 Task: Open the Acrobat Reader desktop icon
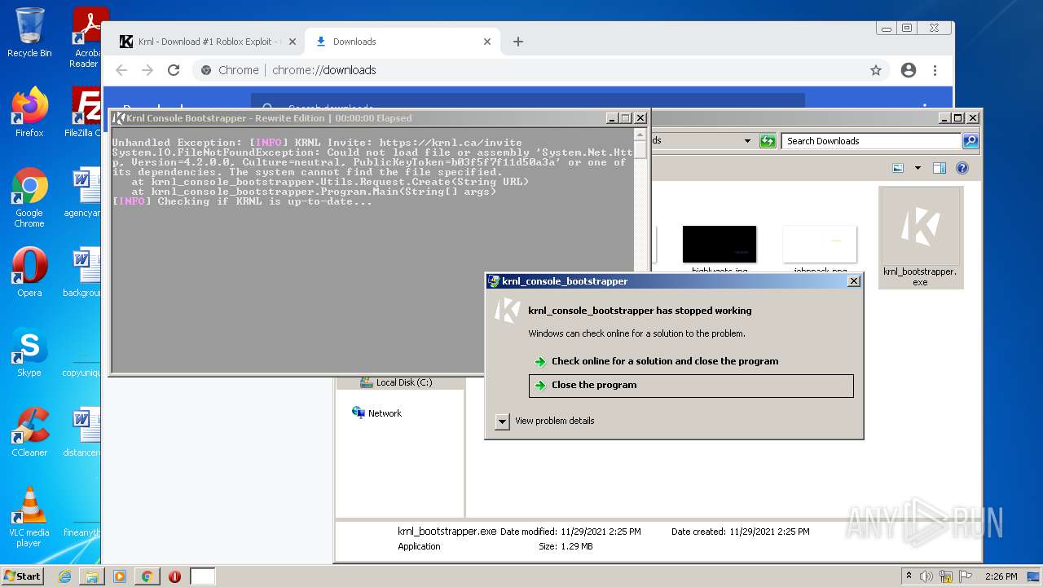[x=88, y=37]
